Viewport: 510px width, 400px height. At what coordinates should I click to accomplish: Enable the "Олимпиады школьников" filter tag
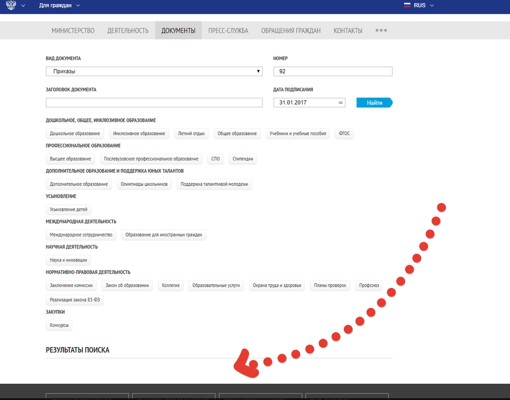click(x=144, y=184)
